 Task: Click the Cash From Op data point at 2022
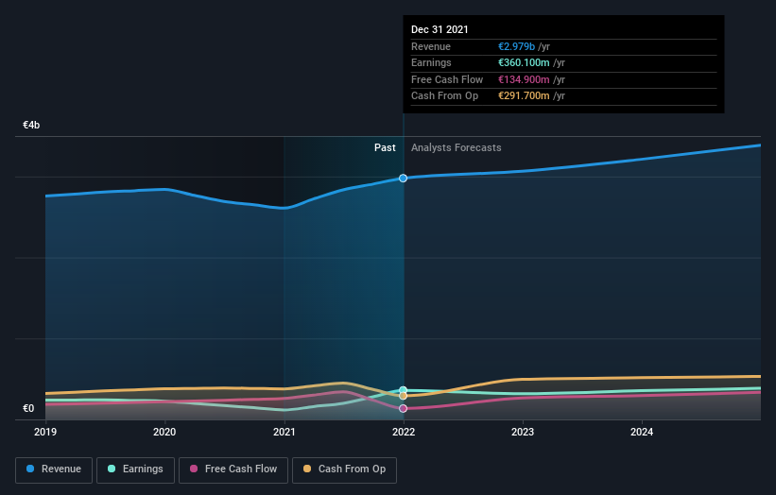point(404,396)
